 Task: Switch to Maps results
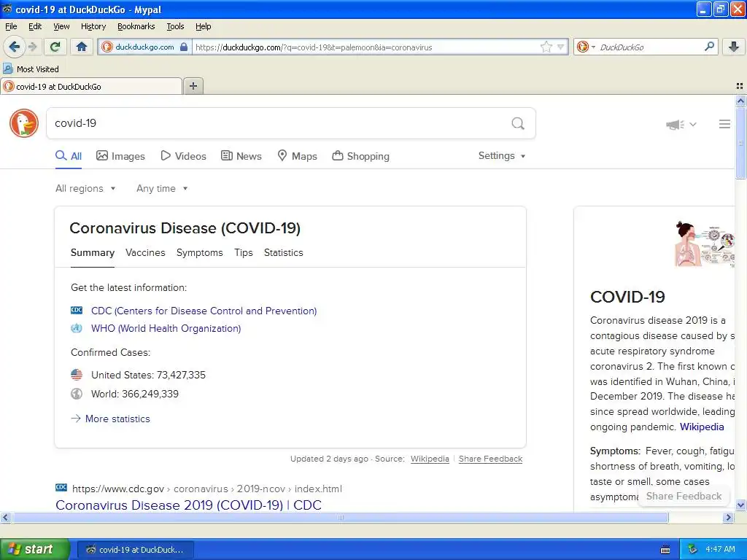(x=298, y=156)
